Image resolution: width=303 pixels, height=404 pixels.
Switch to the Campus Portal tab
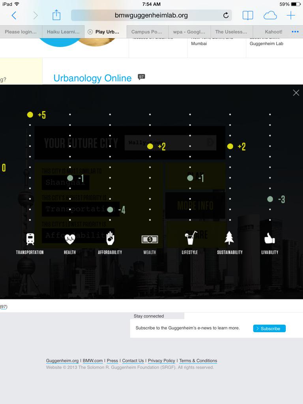tap(148, 32)
